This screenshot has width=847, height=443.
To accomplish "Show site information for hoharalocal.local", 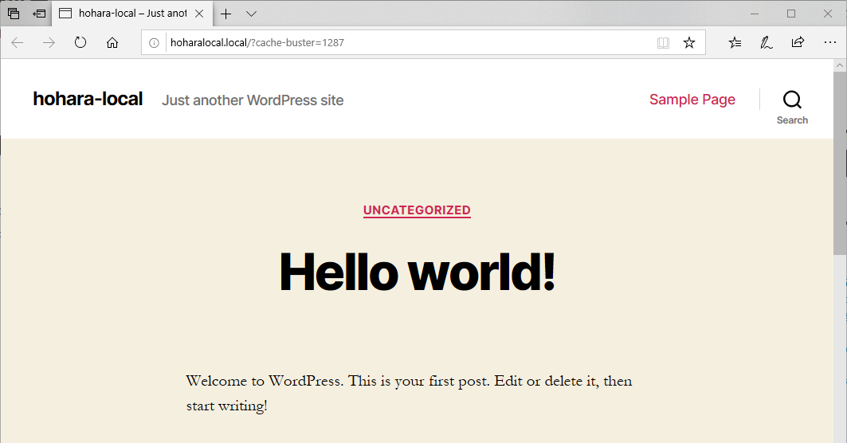I will pos(155,43).
